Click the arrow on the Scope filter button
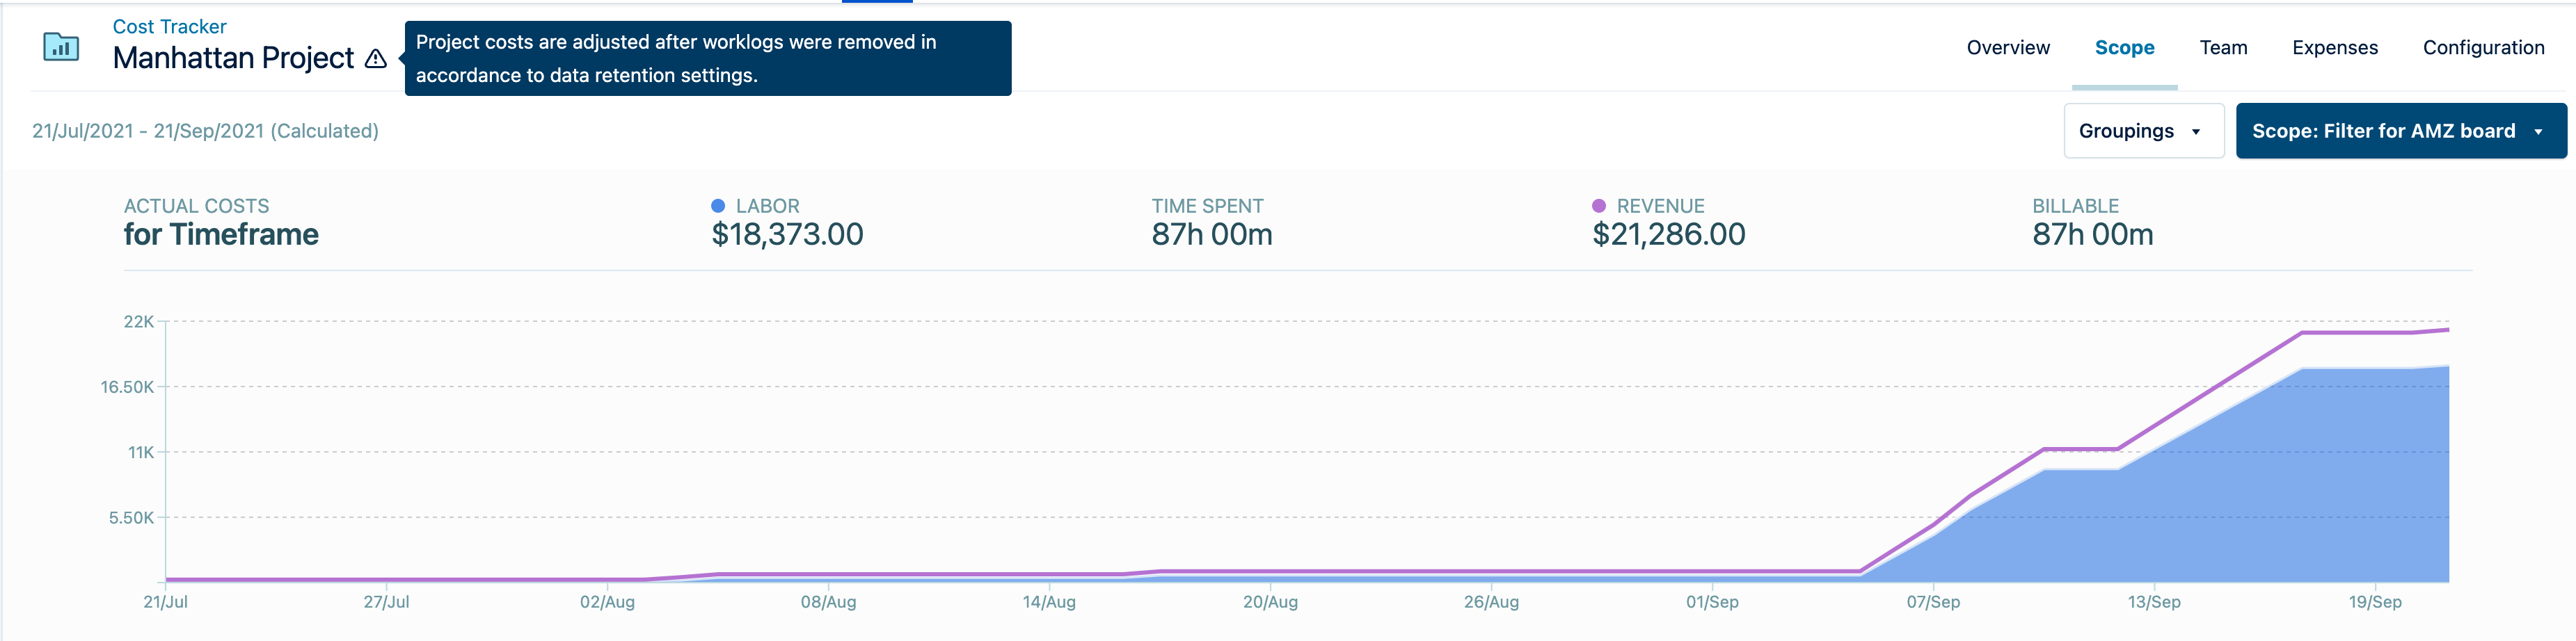The height and width of the screenshot is (641, 2576). pyautogui.click(x=2538, y=132)
